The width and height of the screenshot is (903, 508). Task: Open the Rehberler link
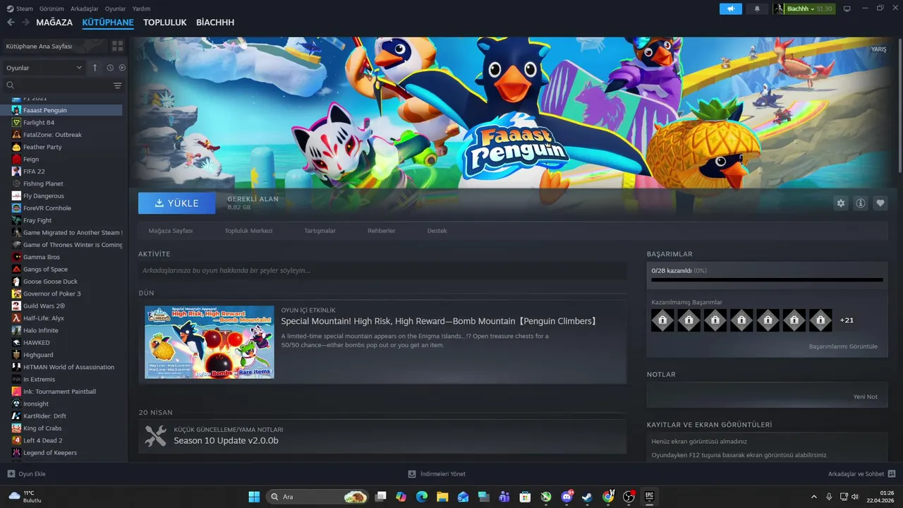(381, 231)
